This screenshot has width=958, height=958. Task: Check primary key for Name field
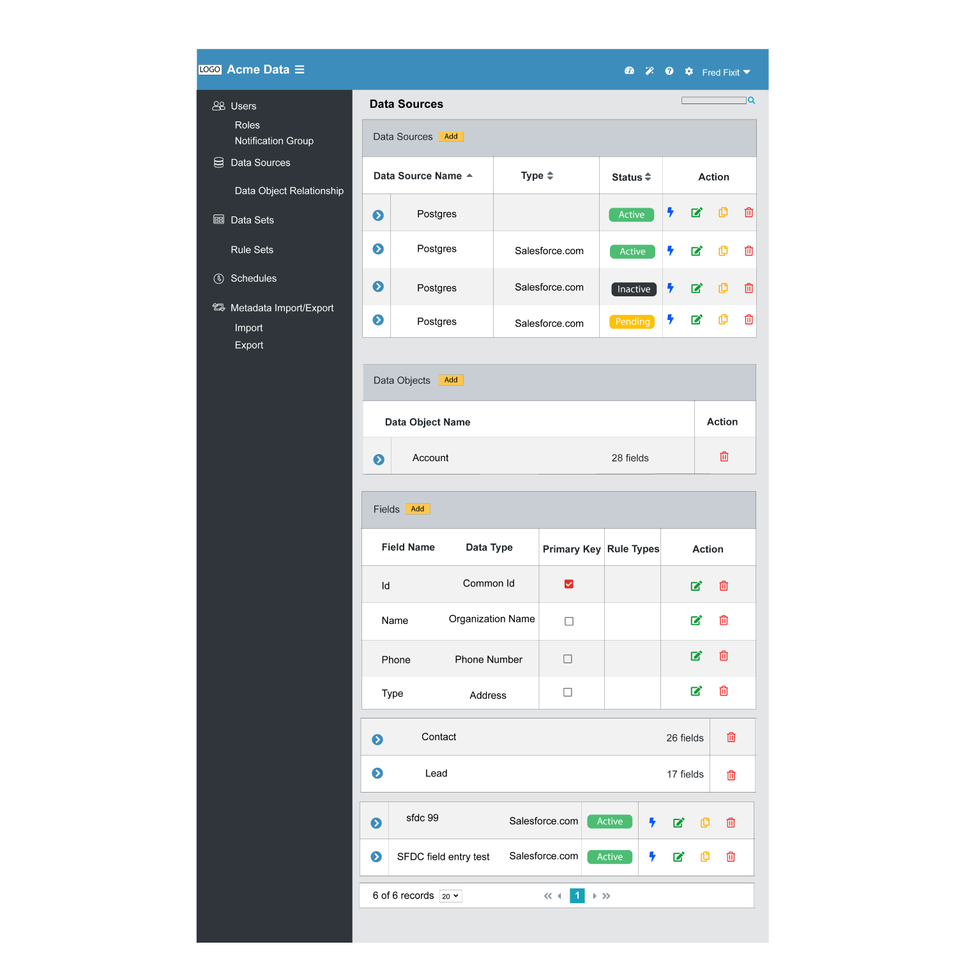click(569, 621)
